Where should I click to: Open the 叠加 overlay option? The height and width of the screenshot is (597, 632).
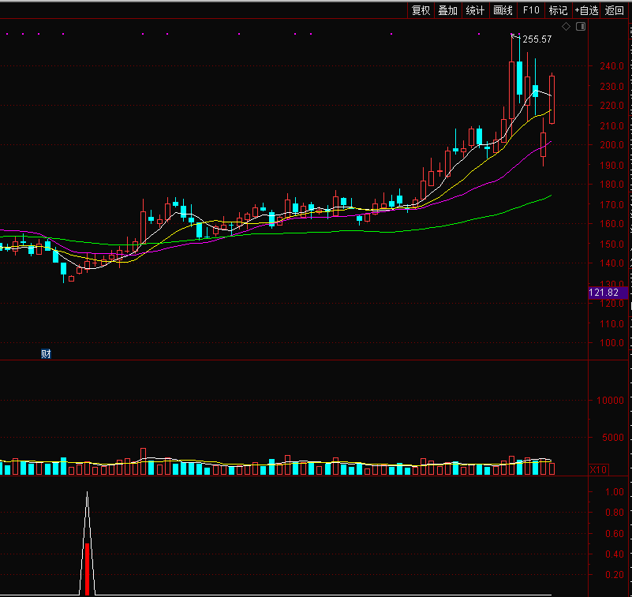[x=448, y=10]
